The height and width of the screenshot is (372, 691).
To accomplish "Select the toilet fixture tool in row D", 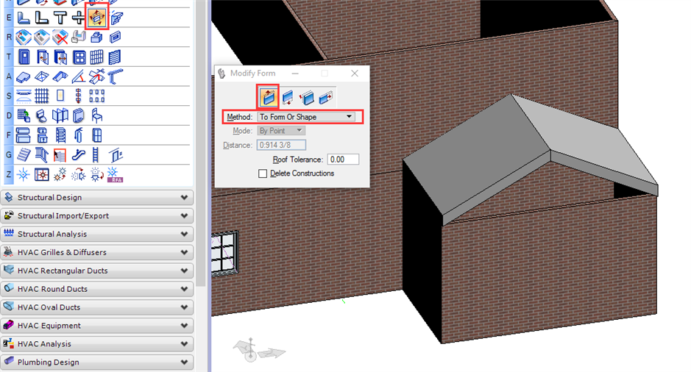I will pyautogui.click(x=41, y=115).
